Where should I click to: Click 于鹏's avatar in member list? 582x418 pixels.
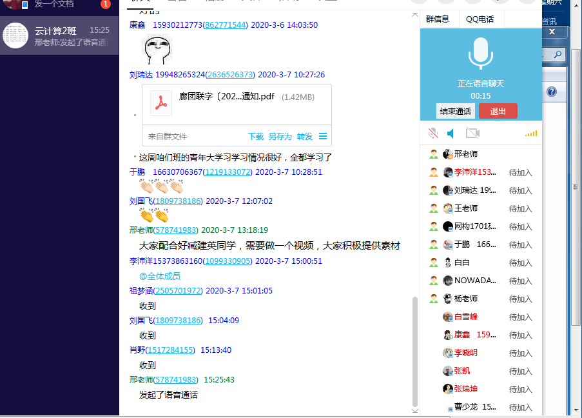[x=448, y=244]
